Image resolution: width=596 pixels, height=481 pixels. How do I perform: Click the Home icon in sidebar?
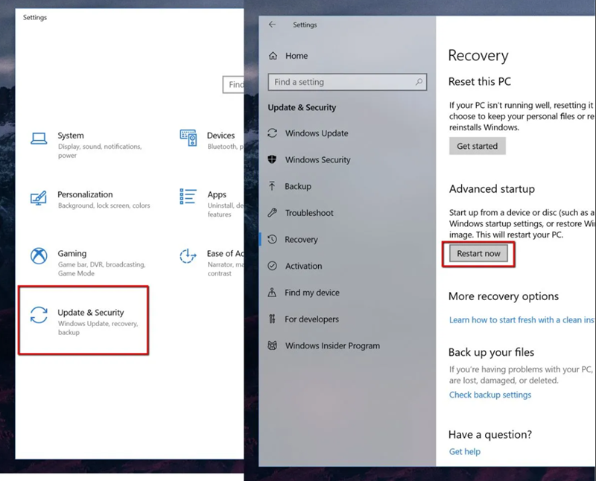(273, 56)
